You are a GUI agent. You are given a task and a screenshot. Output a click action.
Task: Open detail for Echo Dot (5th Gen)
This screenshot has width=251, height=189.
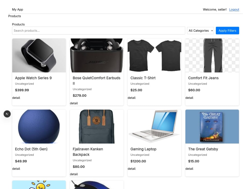pyautogui.click(x=16, y=169)
